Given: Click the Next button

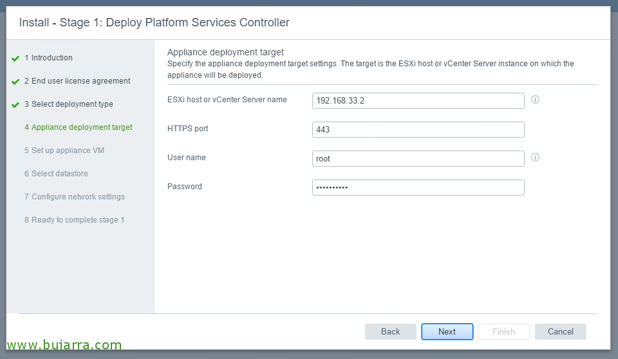Looking at the screenshot, I should click(447, 331).
